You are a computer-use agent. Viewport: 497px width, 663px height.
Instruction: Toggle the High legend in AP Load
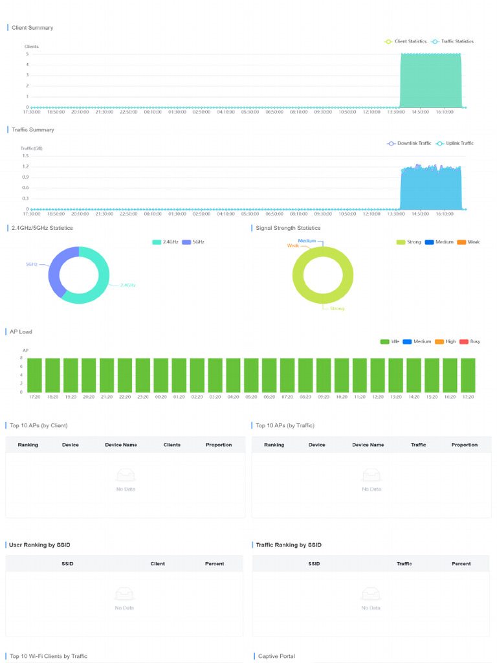(x=445, y=342)
